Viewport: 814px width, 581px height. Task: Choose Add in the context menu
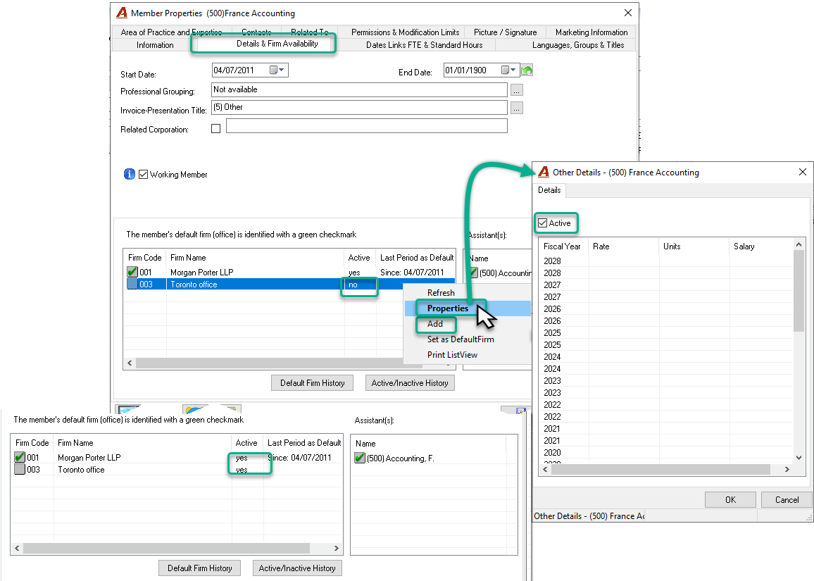(435, 324)
